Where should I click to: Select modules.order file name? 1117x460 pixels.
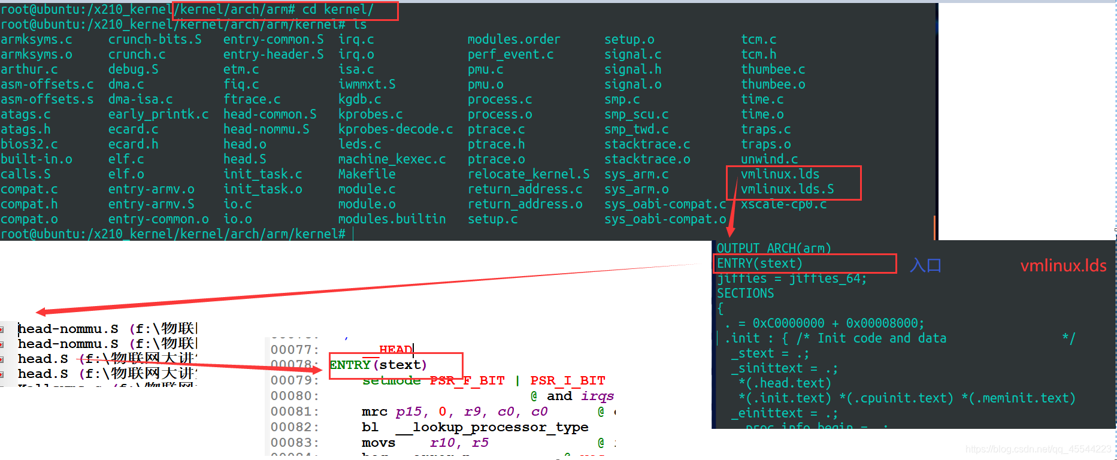point(514,40)
